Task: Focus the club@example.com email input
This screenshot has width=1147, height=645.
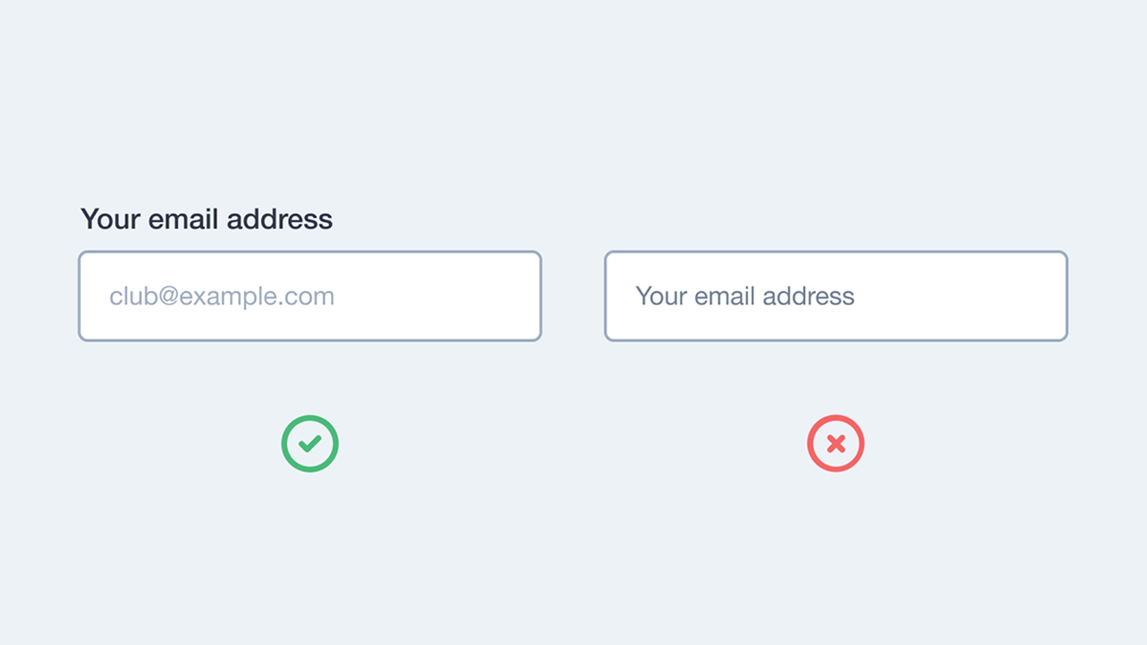Action: [310, 296]
